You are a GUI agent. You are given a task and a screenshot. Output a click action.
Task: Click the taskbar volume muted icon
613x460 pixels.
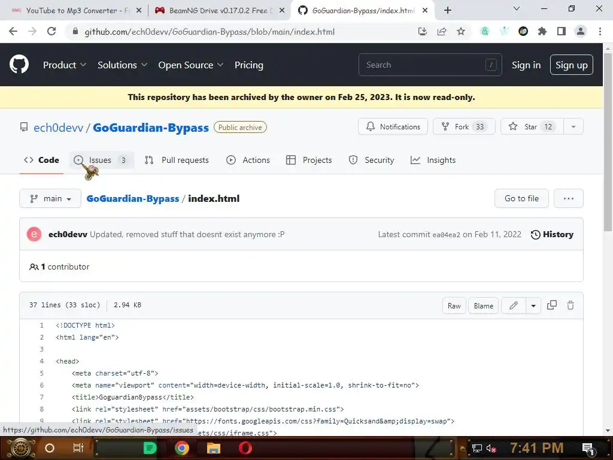click(x=491, y=448)
